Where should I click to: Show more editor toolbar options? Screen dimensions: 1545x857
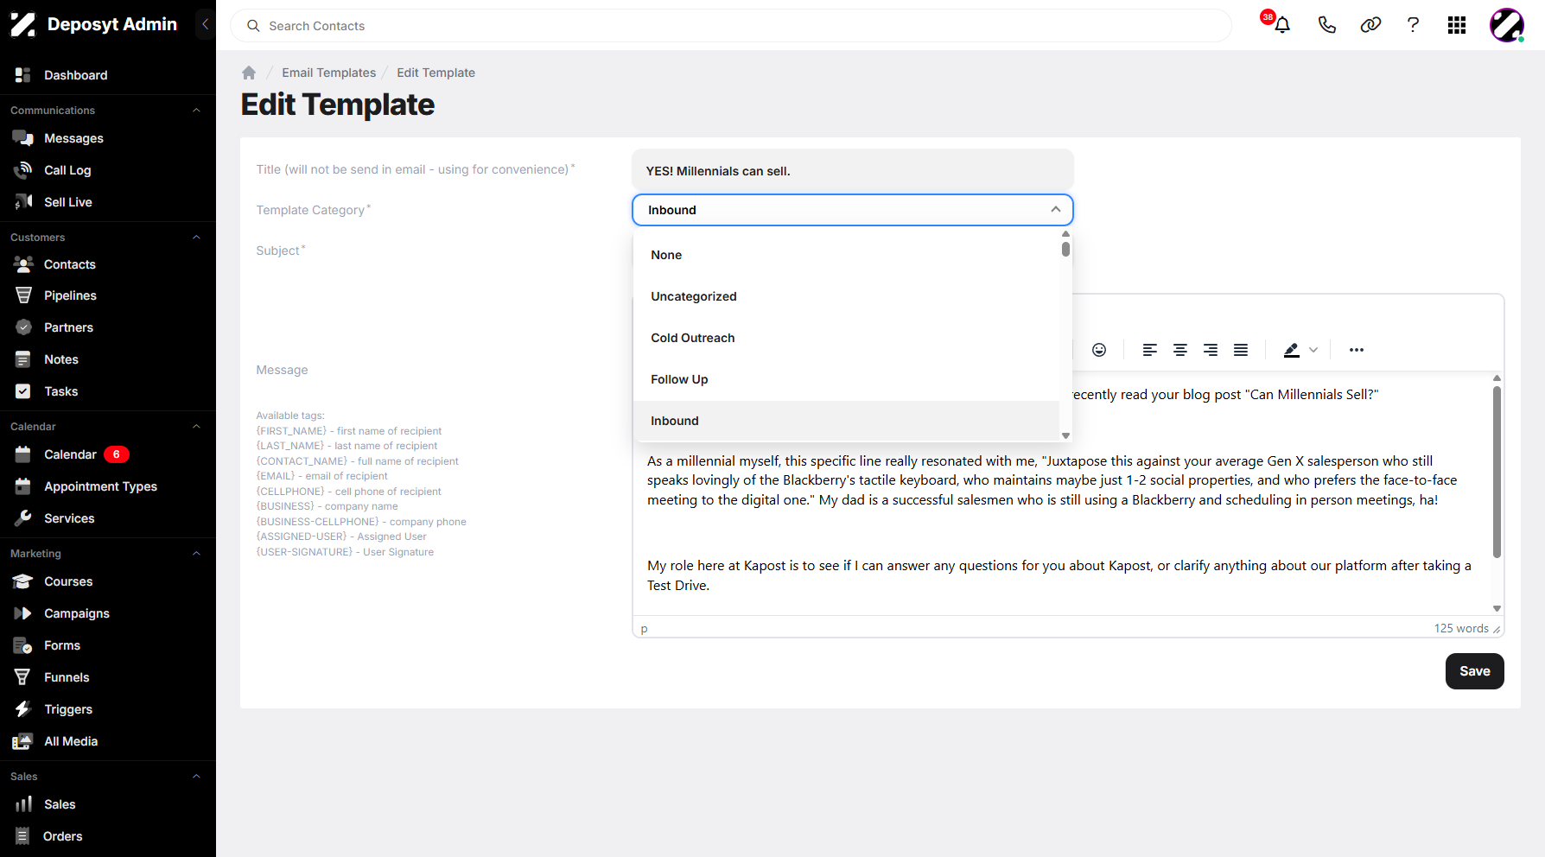(1357, 350)
